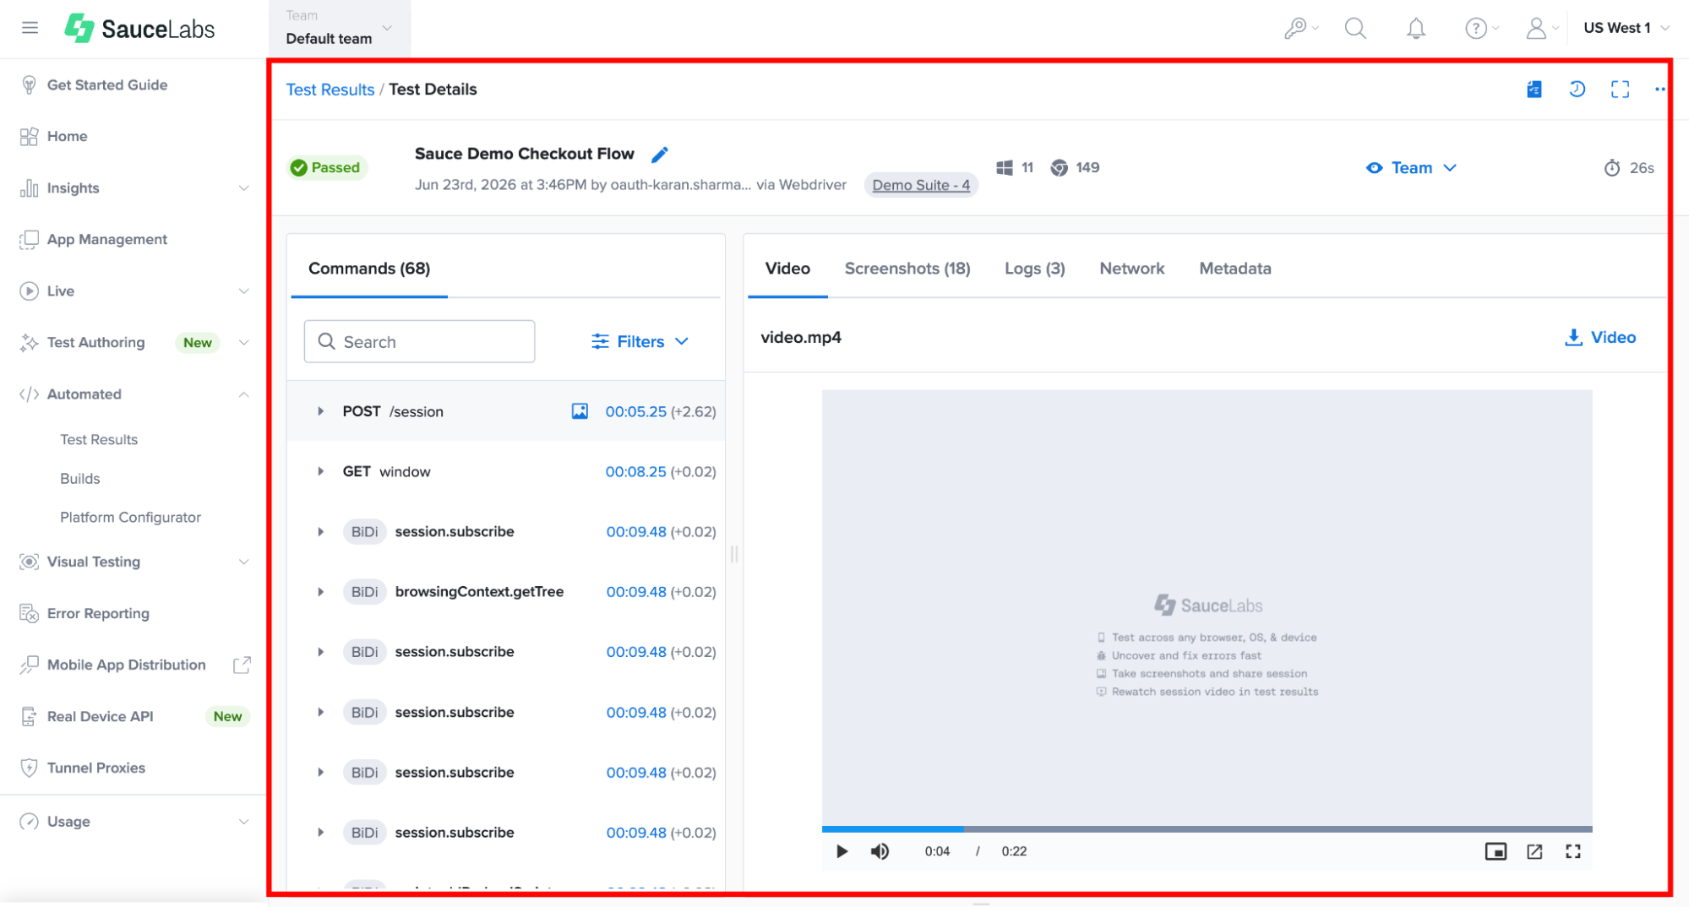The image size is (1689, 907).
Task: Switch to the Screenshots (18) tab
Action: click(907, 269)
